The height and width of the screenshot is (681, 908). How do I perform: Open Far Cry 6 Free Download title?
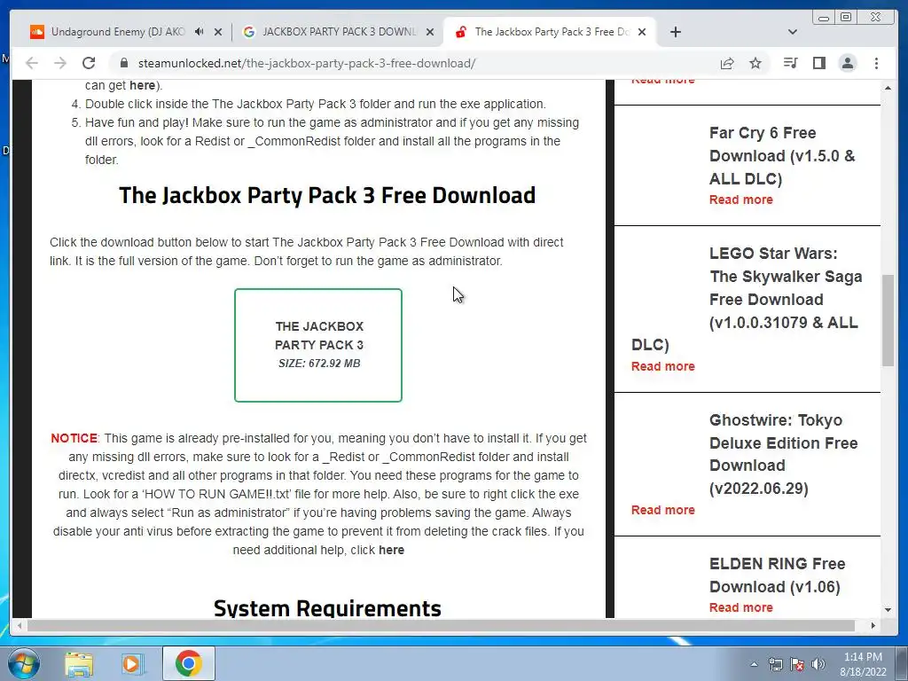coord(782,156)
